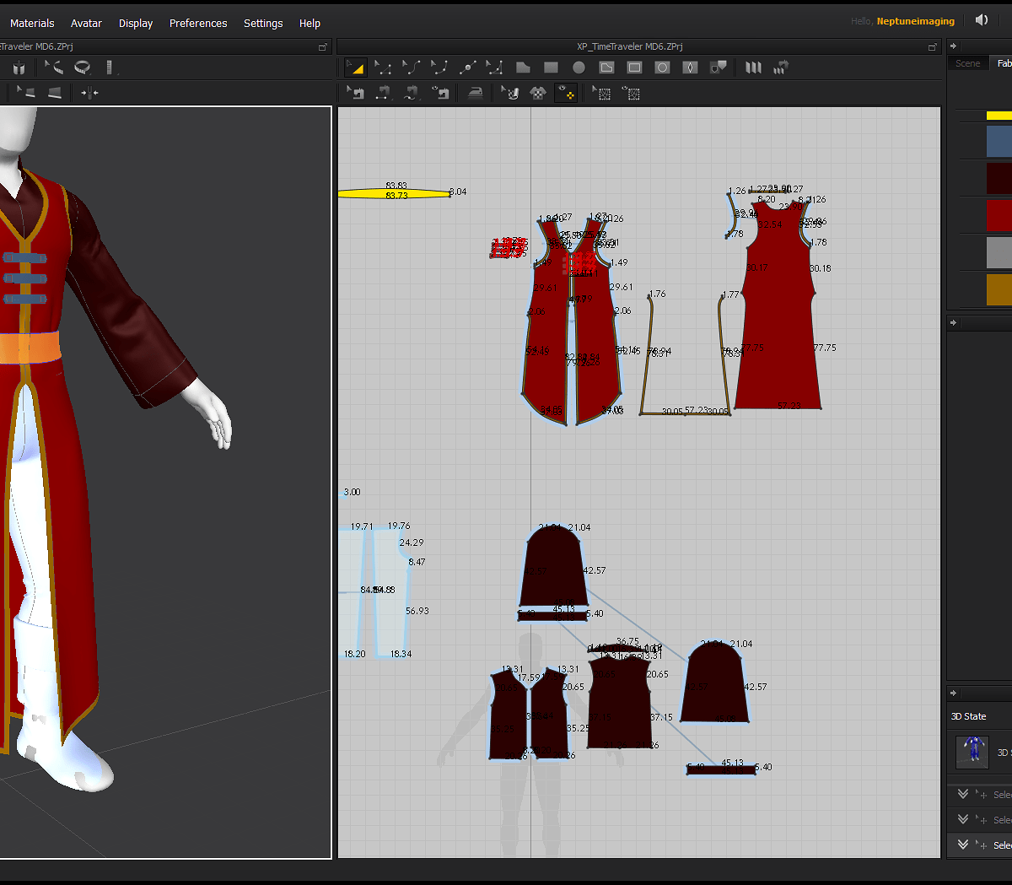Viewport: 1012px width, 885px height.
Task: Select the Rectangle pattern tool
Action: pos(551,67)
